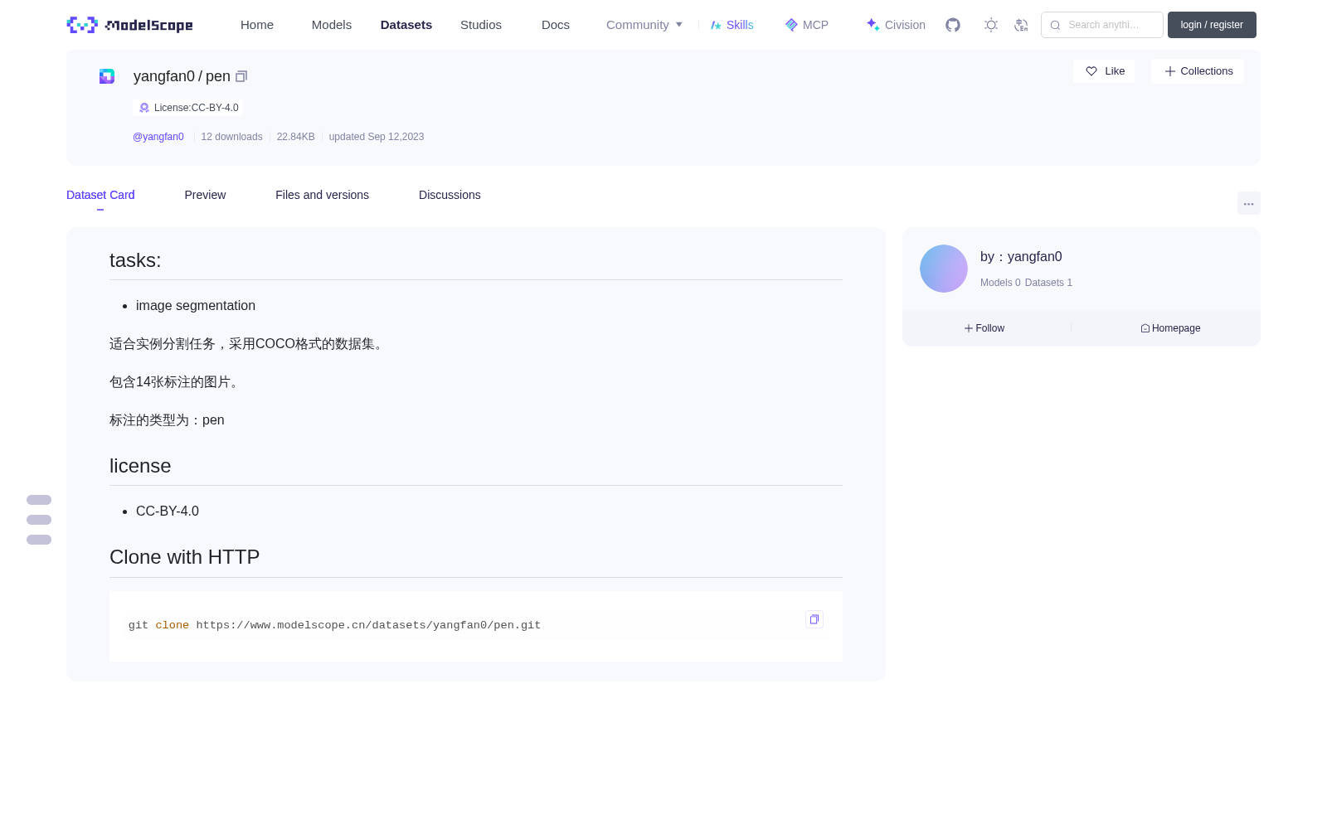Click 'Datasets 1' in author card
Image resolution: width=1327 pixels, height=829 pixels.
click(x=1048, y=283)
